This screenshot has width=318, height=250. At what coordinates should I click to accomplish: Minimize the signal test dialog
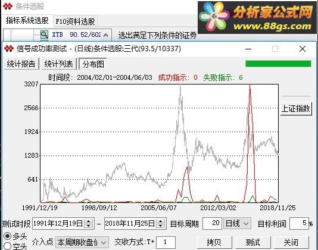[248, 49]
